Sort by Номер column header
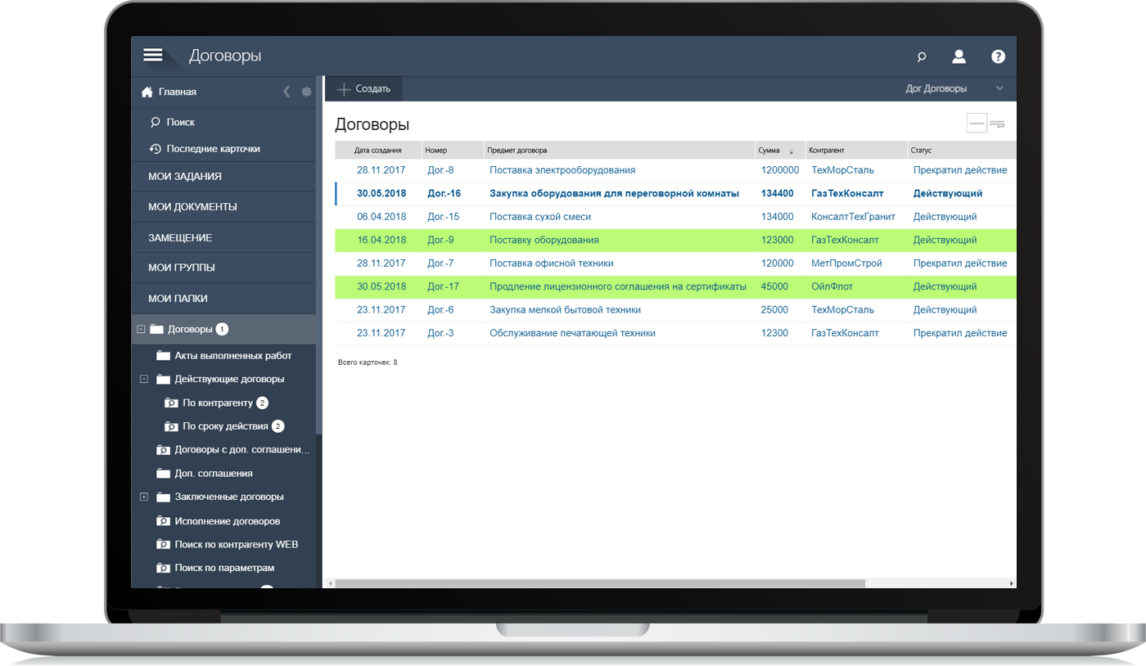The image size is (1146, 666). coord(436,151)
